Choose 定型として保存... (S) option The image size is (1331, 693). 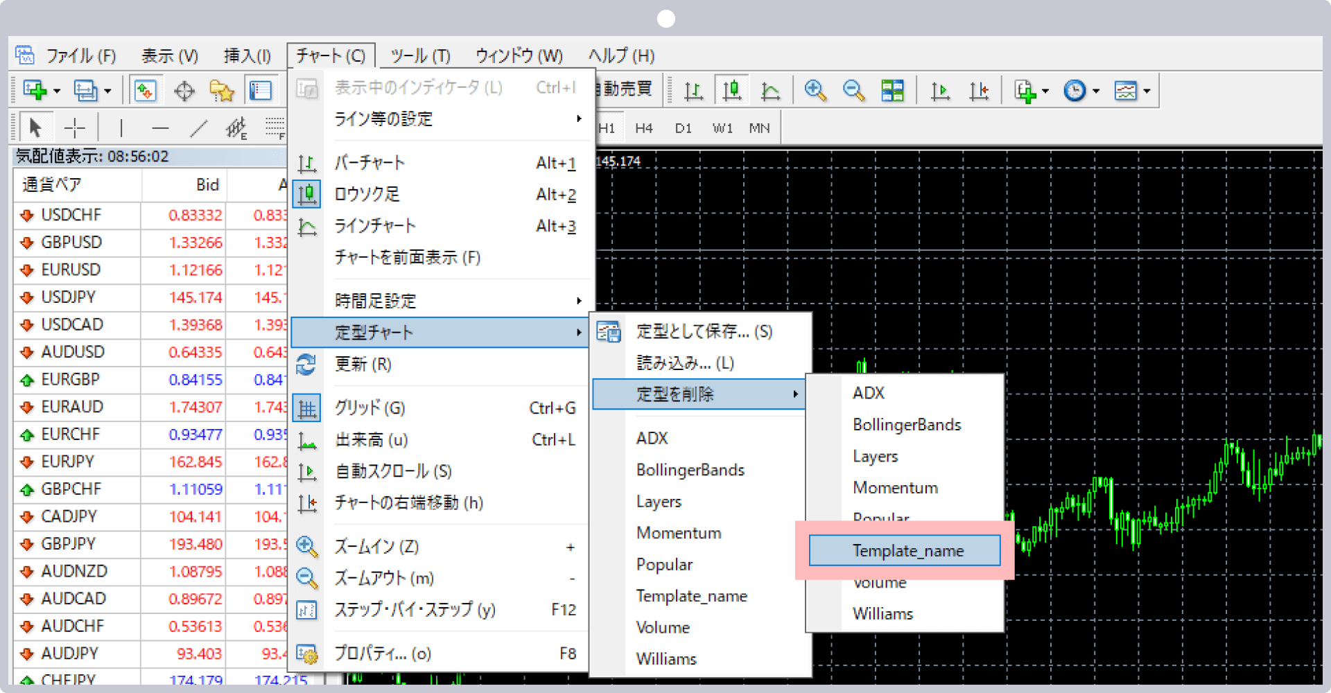[x=704, y=332]
